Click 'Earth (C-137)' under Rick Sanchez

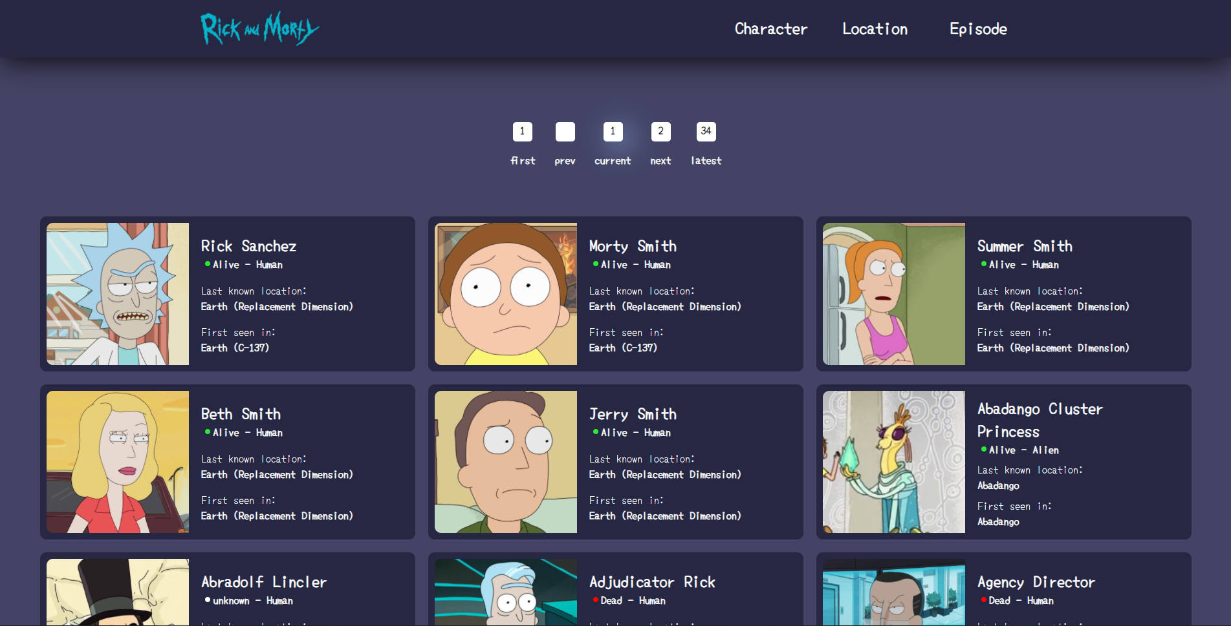[x=235, y=348]
